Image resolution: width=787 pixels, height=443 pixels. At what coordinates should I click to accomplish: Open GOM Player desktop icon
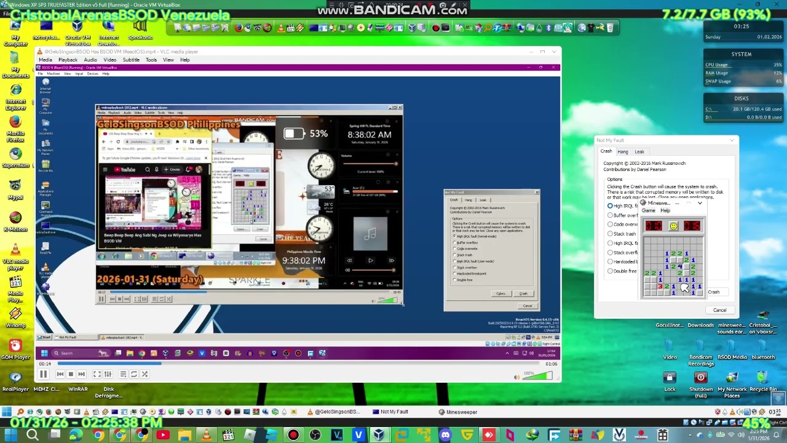15,350
